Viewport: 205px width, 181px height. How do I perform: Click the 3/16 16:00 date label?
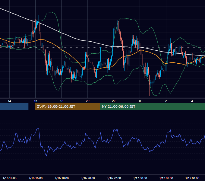[x=36, y=178]
